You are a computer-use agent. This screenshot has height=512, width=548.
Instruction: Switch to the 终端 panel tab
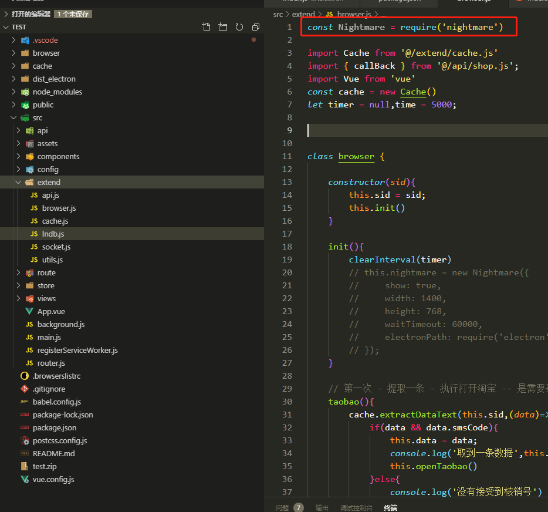390,508
